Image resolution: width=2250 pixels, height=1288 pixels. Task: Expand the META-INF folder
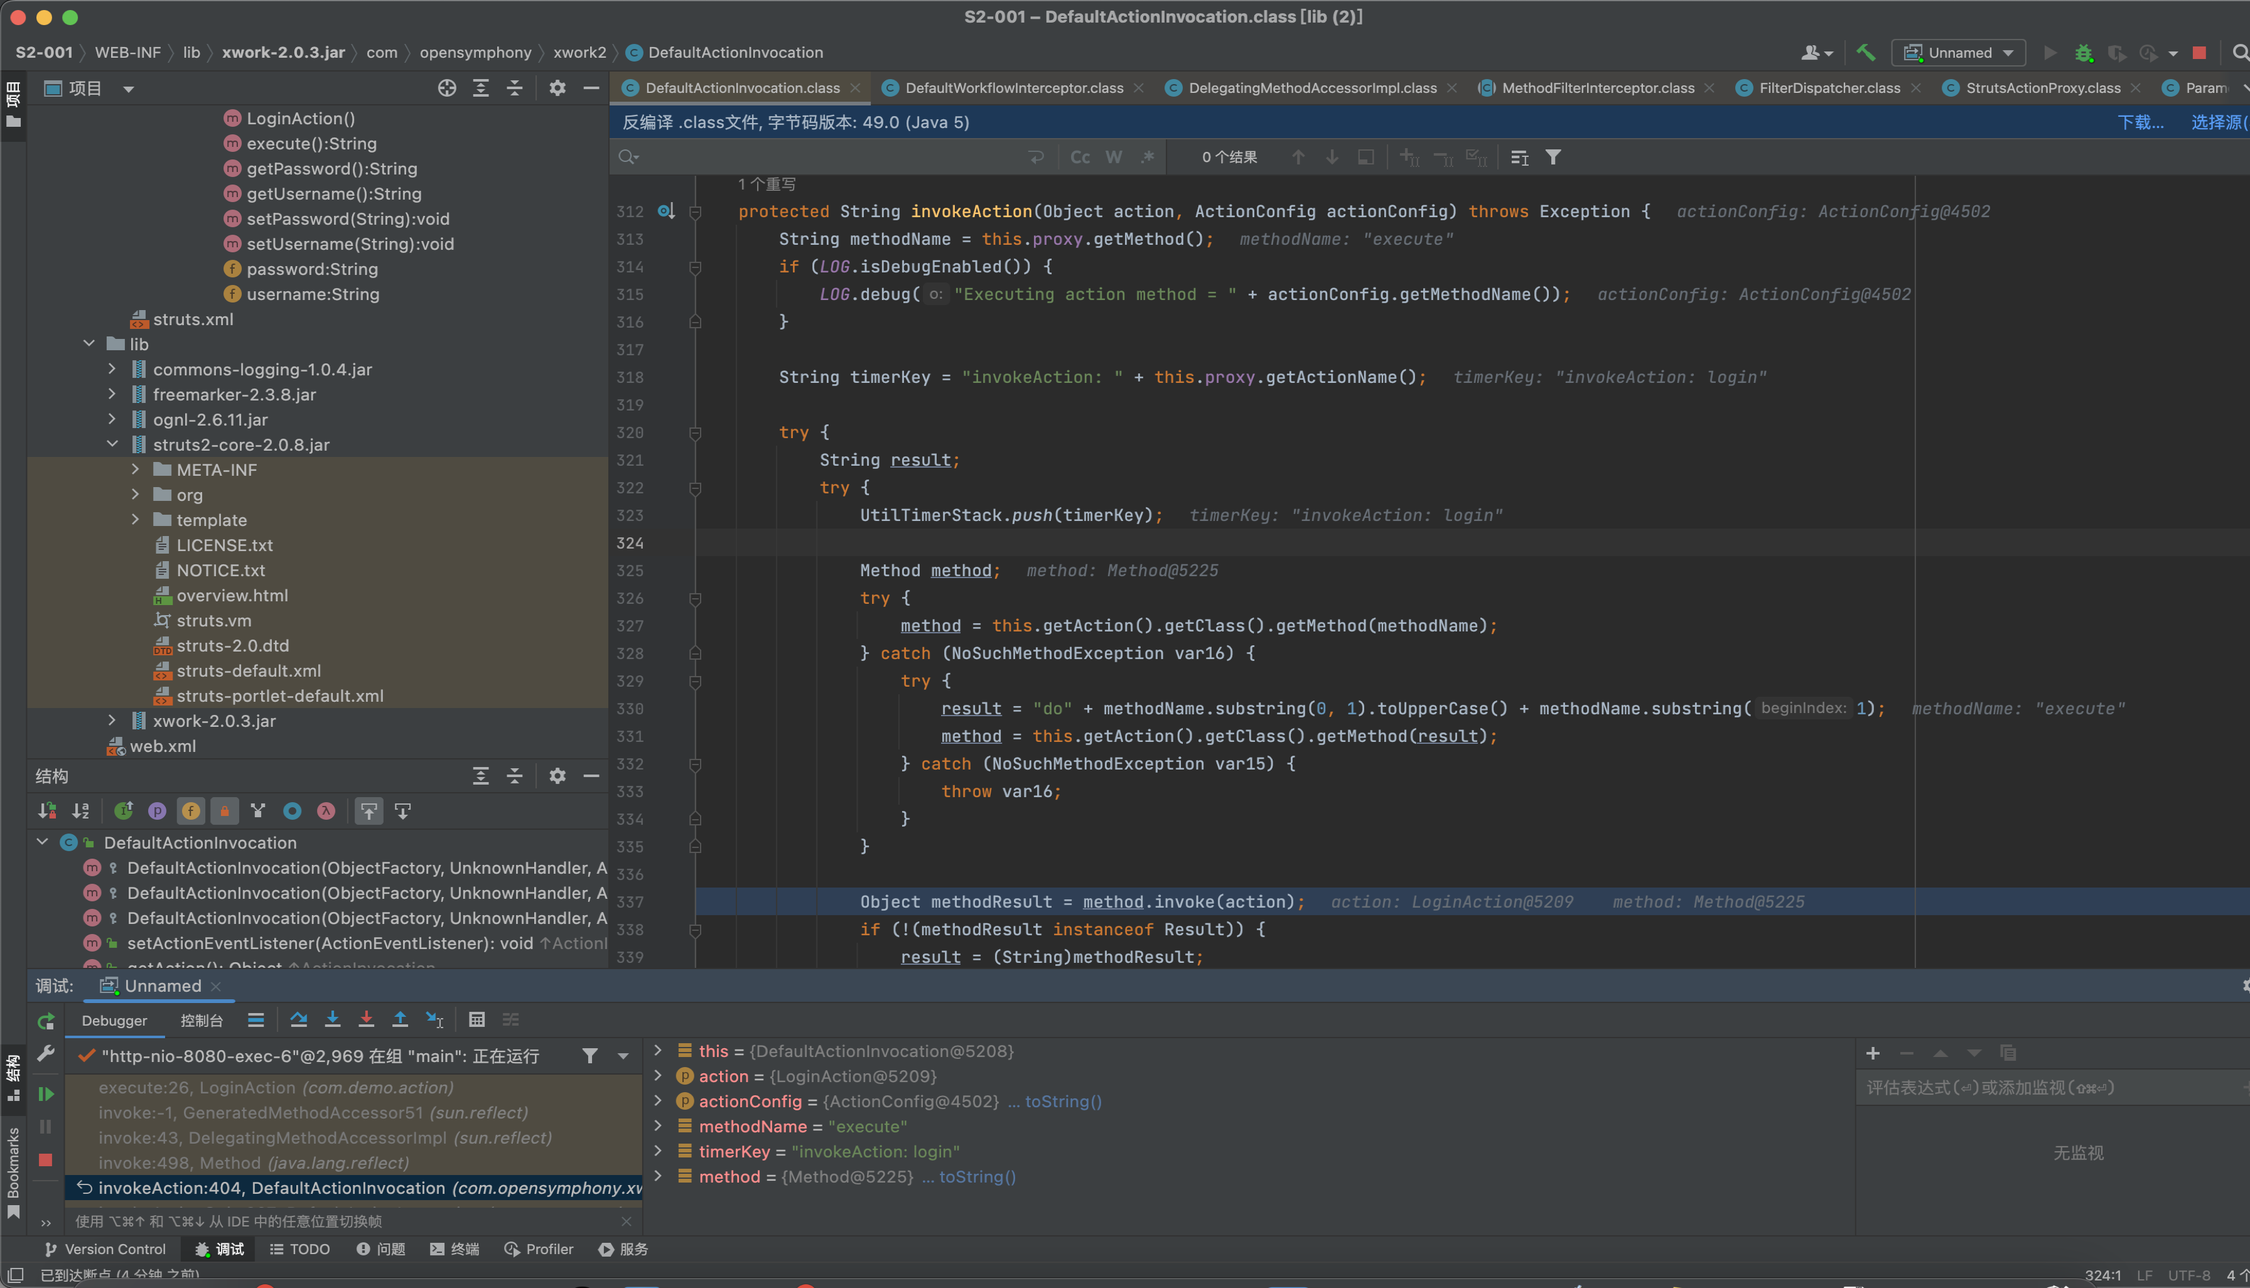(x=136, y=469)
